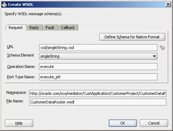Click the singleString value in Schema Element combo
Screen dimensions: 173x131
coord(50,56)
